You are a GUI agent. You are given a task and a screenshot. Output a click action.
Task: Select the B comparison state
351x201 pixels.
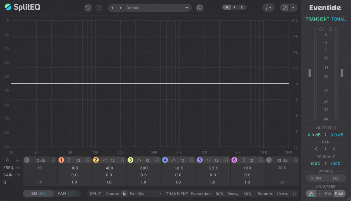click(242, 7)
